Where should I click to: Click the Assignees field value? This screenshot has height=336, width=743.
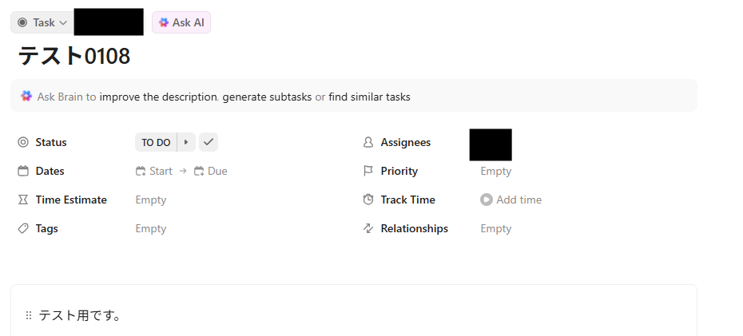pyautogui.click(x=491, y=144)
